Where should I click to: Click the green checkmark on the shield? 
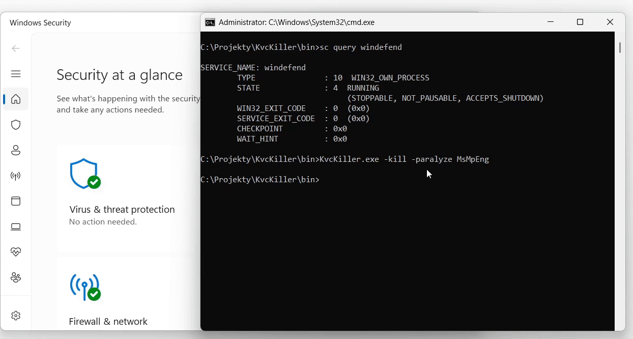pyautogui.click(x=93, y=183)
